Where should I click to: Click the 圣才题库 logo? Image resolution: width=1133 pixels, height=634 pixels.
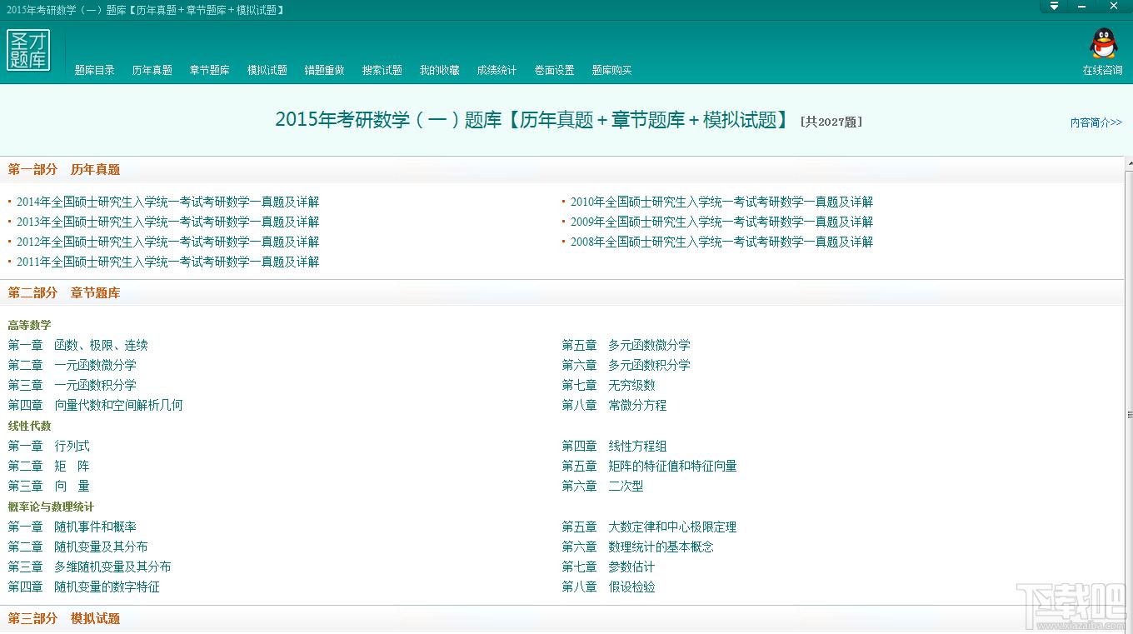pos(29,52)
